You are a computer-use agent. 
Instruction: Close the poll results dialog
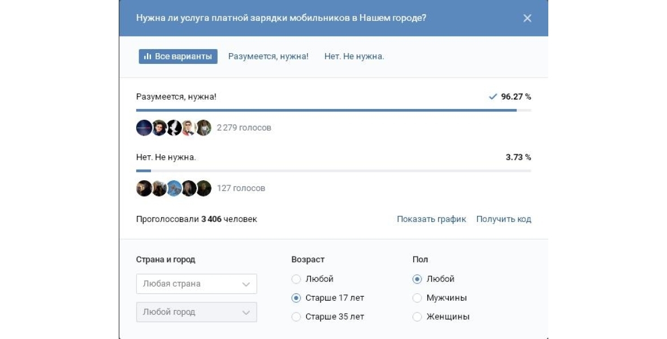tap(527, 18)
